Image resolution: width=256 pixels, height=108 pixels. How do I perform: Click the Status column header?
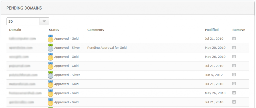(x=54, y=30)
